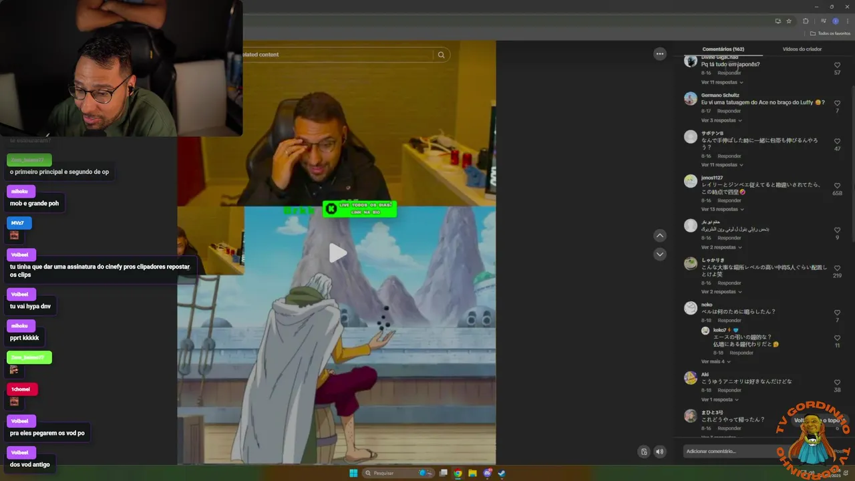Like Germano Schultz's comment heart
Screen dimensions: 855x481
837,104
